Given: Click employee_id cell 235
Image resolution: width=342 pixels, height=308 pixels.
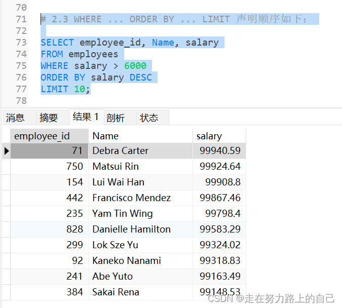Looking at the screenshot, I should [x=49, y=214].
